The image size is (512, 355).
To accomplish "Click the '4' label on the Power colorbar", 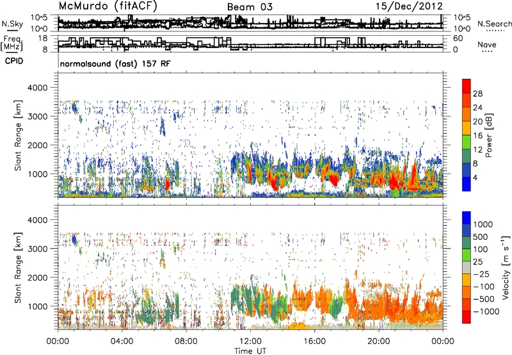I will coord(475,177).
